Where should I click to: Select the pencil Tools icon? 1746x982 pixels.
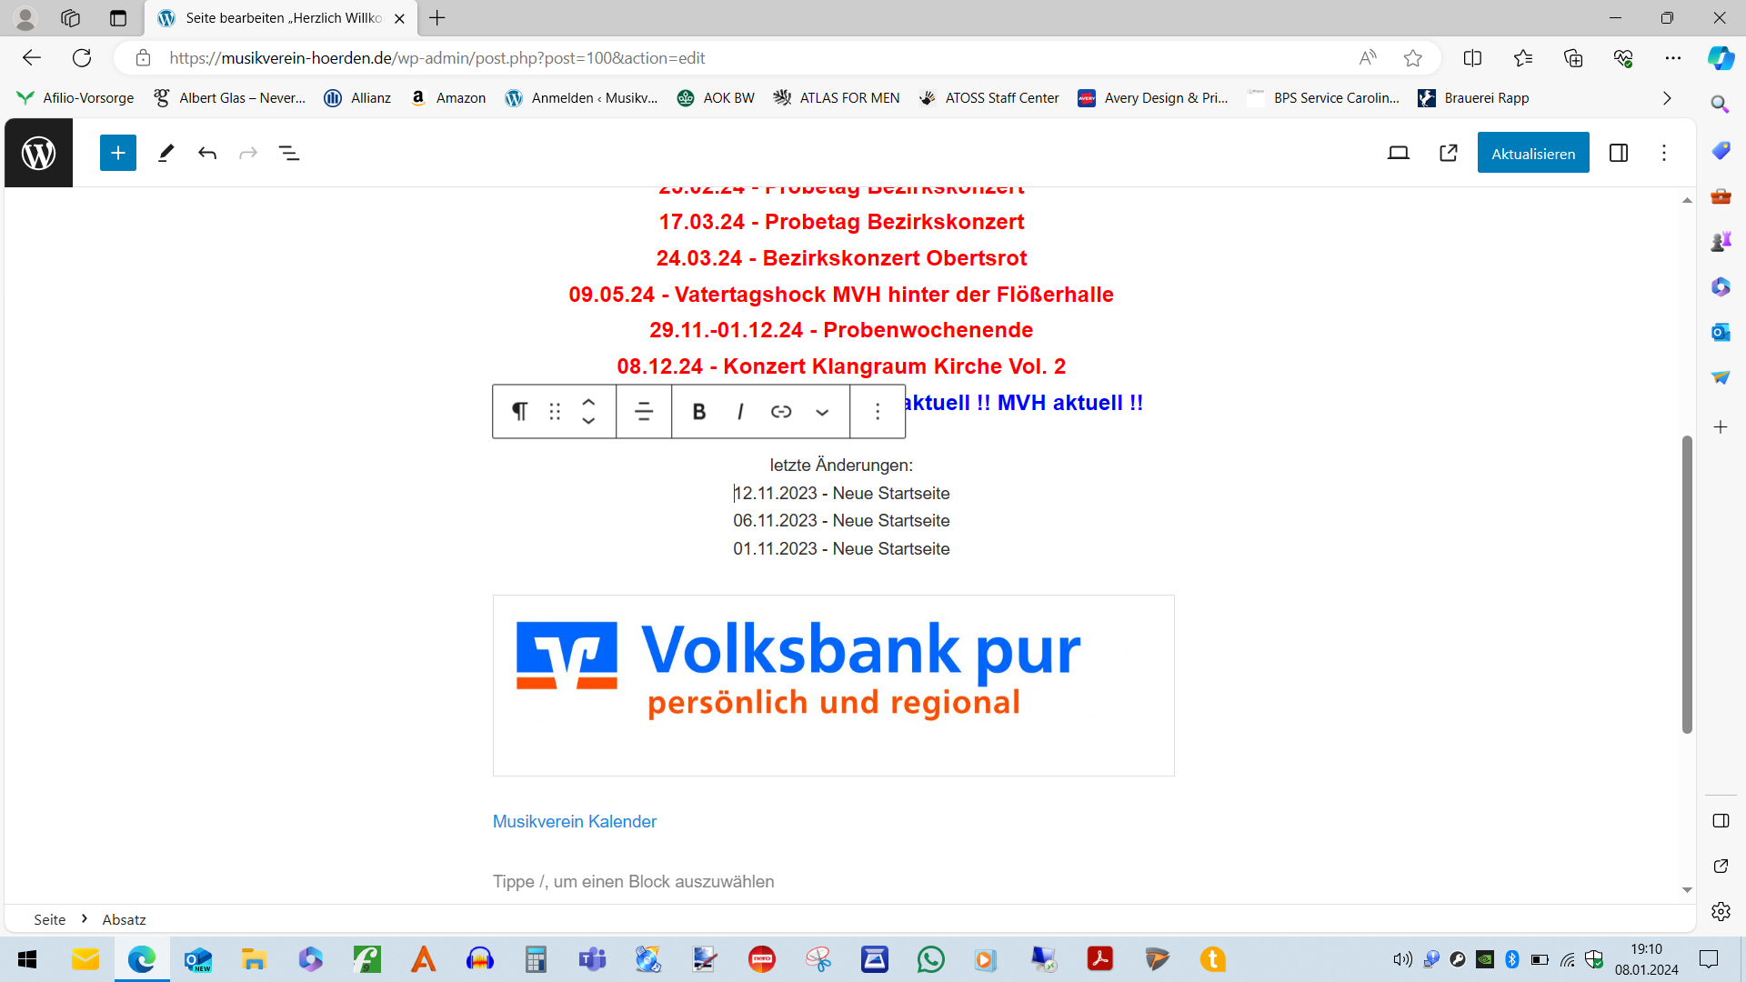coord(166,153)
